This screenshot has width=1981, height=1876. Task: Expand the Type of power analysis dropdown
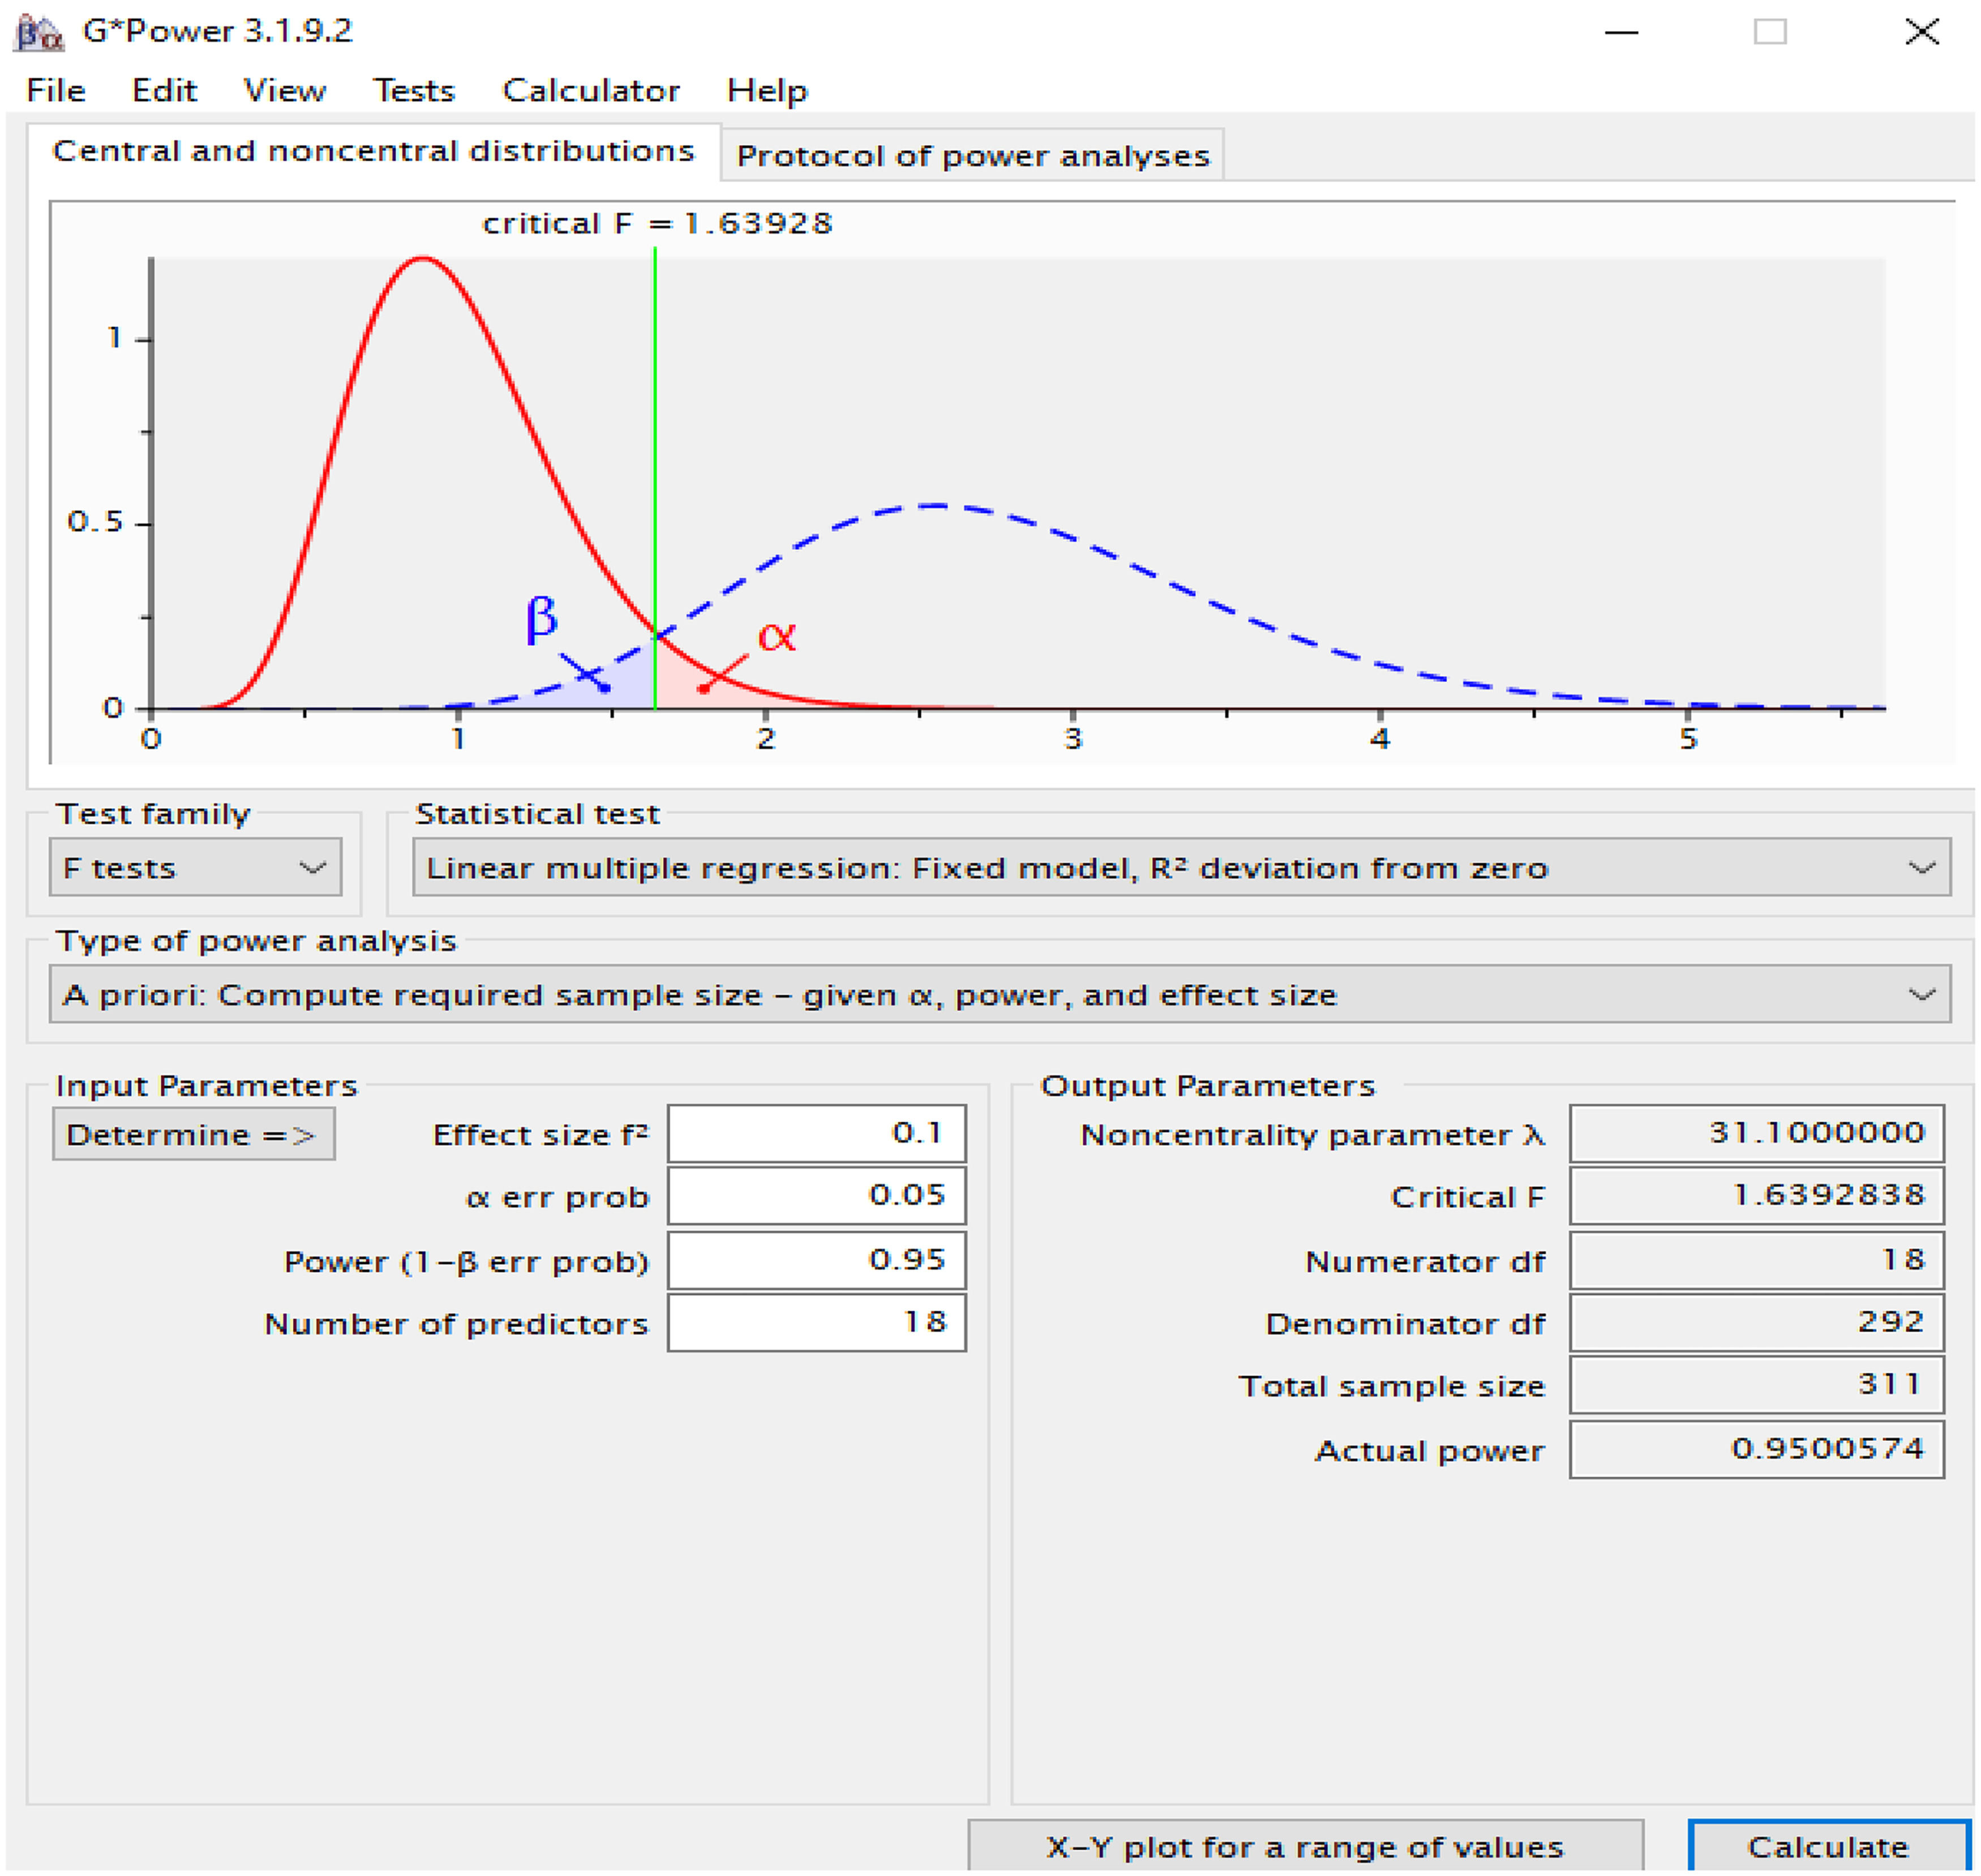pos(999,994)
